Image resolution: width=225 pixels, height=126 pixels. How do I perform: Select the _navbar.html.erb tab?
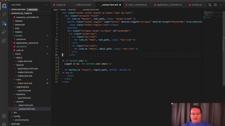tap(109, 5)
